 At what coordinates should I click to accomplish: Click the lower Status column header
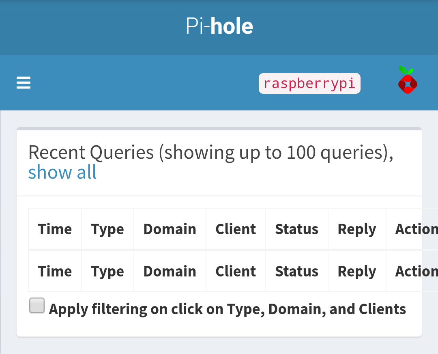coord(296,271)
